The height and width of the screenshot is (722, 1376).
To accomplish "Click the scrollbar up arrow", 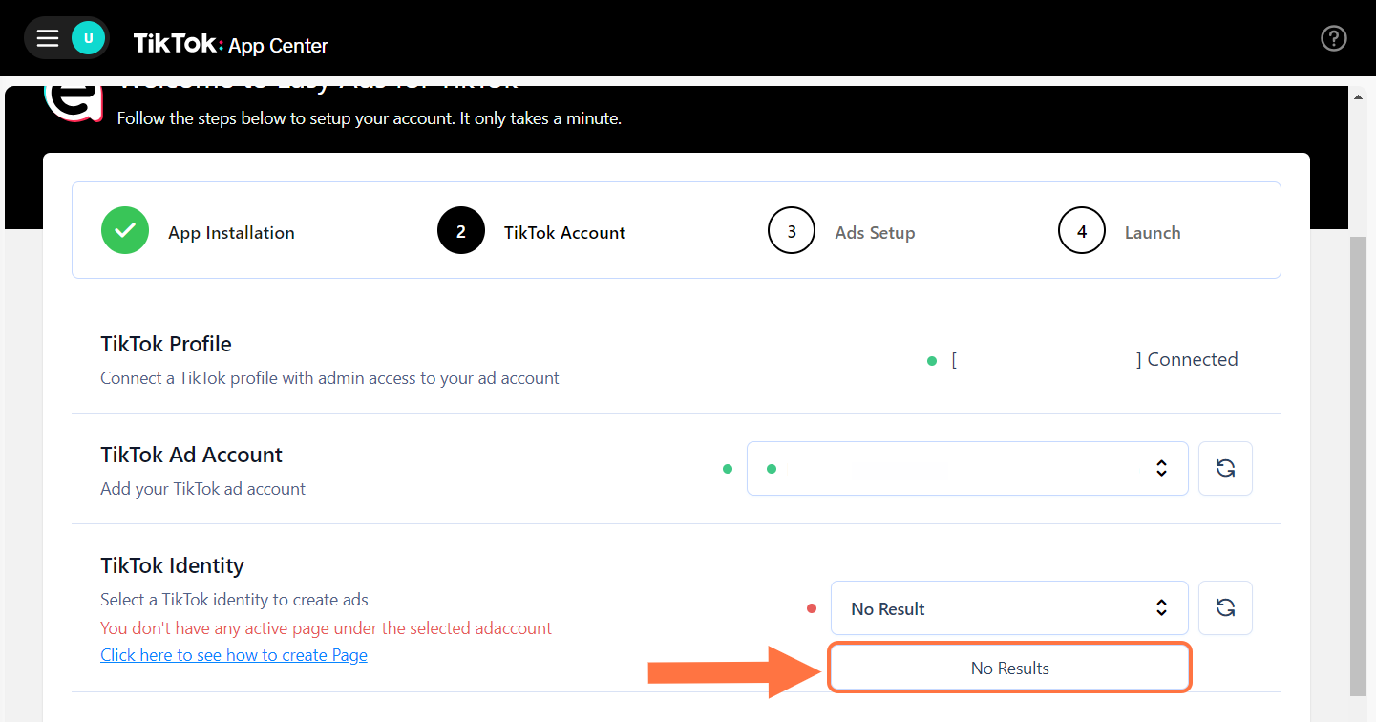I will pos(1359,97).
